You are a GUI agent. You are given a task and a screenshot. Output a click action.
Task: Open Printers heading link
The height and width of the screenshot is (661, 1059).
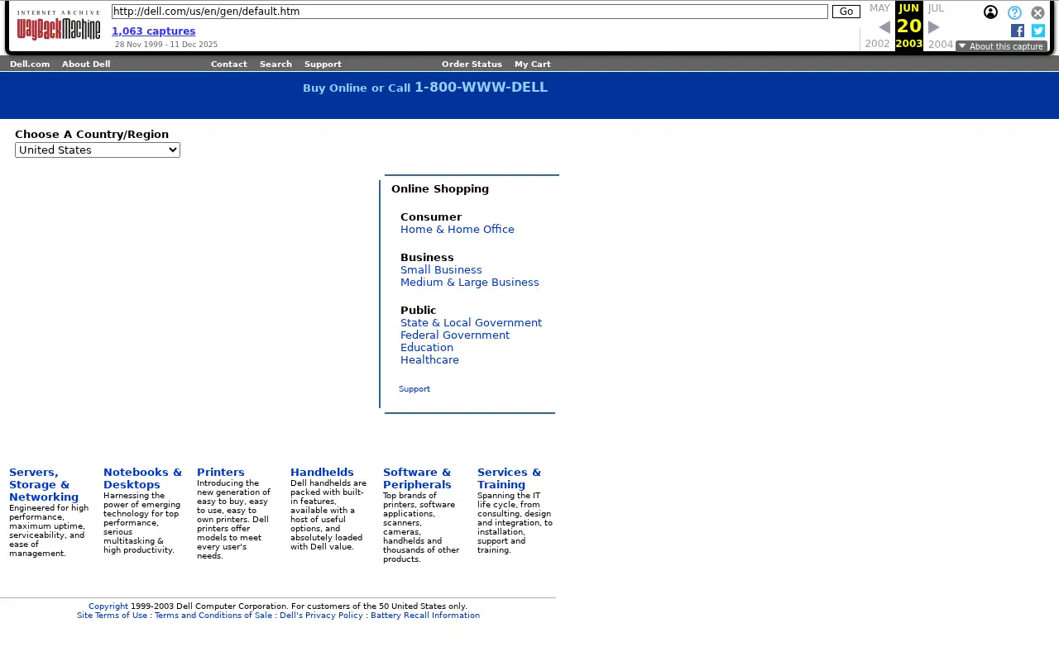(x=221, y=473)
